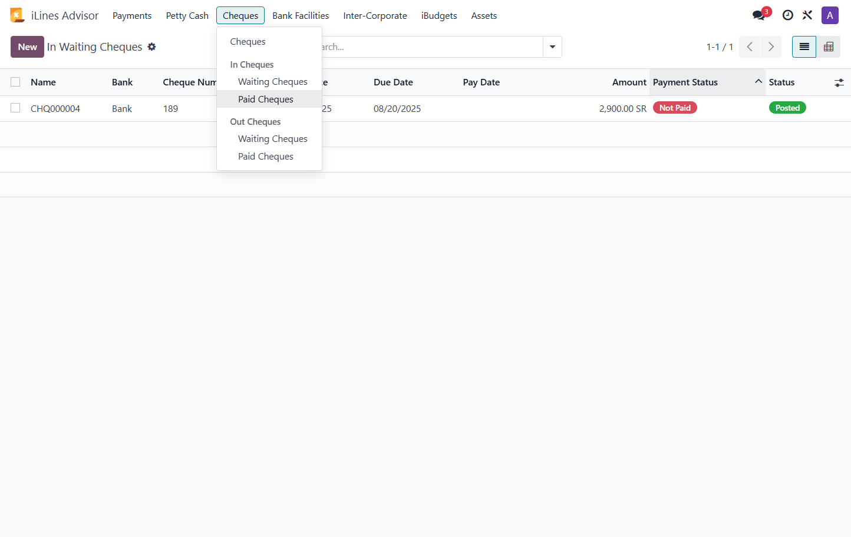The height and width of the screenshot is (537, 851).
Task: Sort by the Payment Status column
Action: [x=707, y=82]
